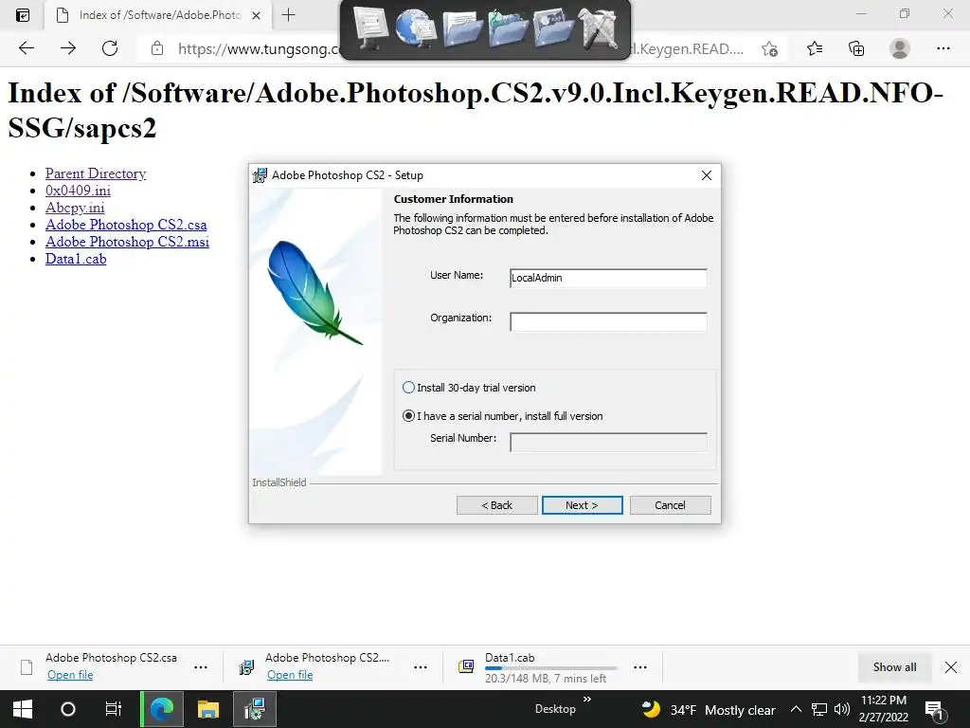The width and height of the screenshot is (970, 728).
Task: Open Task View on the taskbar
Action: (114, 709)
